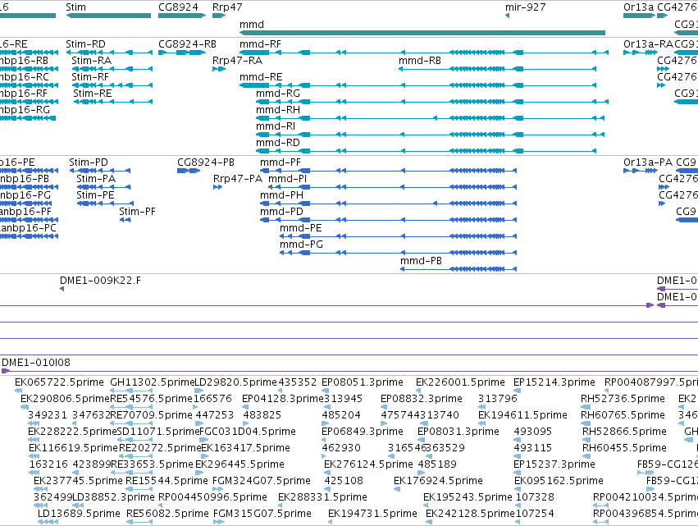
Task: Select protein Or13a-PA label
Action: click(648, 162)
